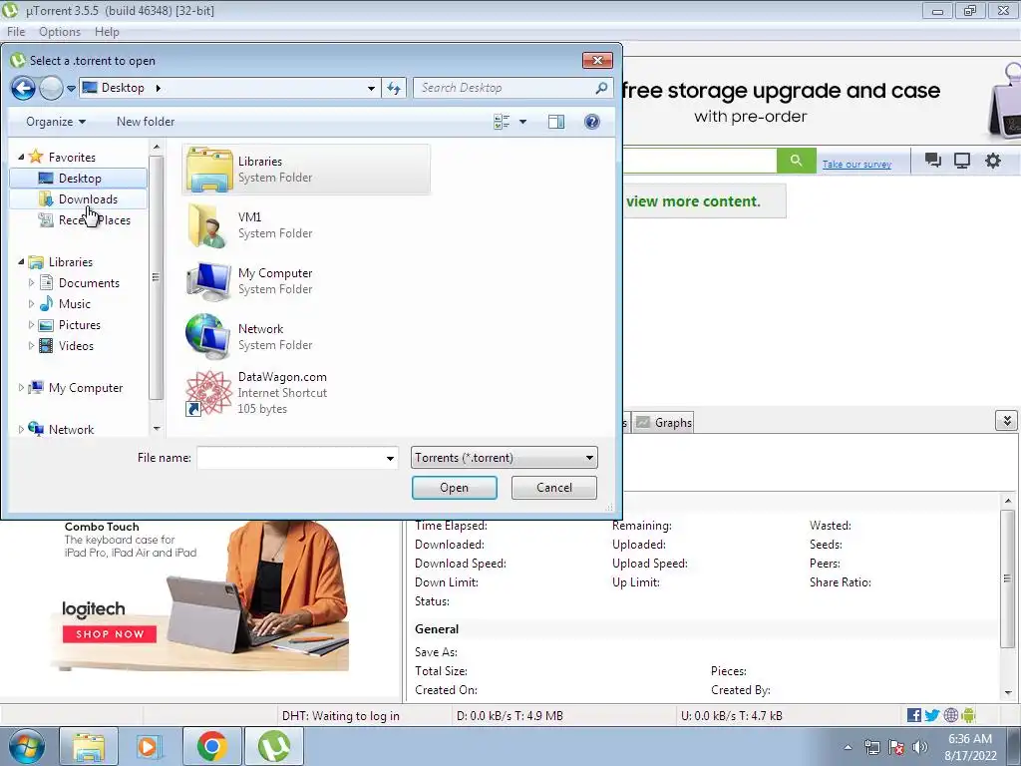
Task: Select the Network globe icon in file list
Action: click(208, 337)
